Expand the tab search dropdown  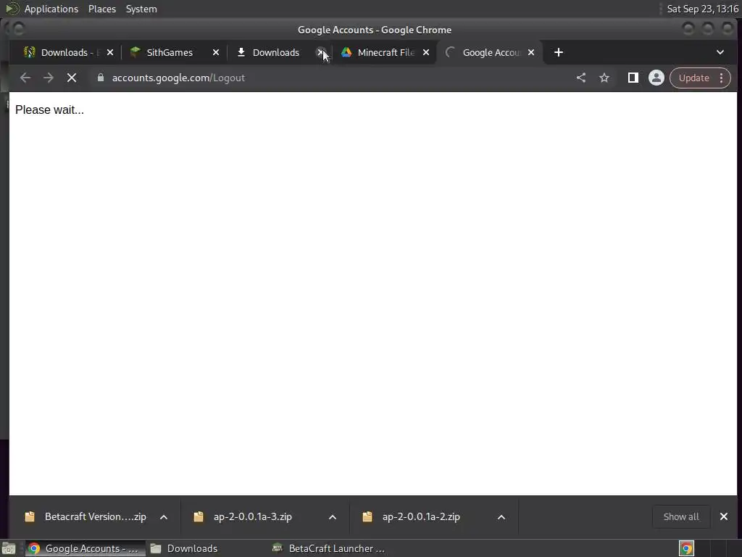tap(720, 52)
